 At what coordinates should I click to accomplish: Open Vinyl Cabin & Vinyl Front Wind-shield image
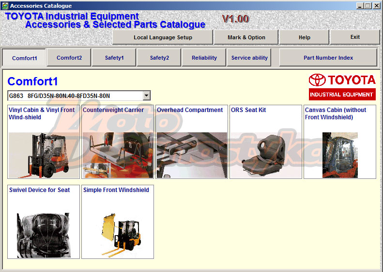tap(44, 155)
